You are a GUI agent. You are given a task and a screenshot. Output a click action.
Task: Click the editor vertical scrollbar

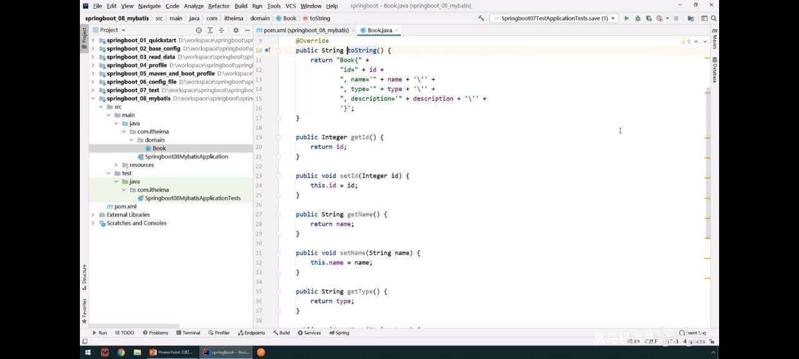point(708,162)
